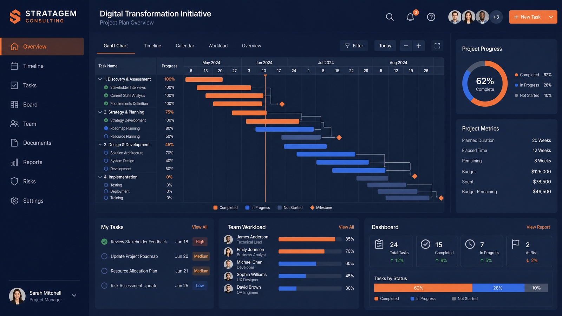Screen dimensions: 562x316
Task: Open Risks shield icon in sidebar
Action: [x=14, y=182]
